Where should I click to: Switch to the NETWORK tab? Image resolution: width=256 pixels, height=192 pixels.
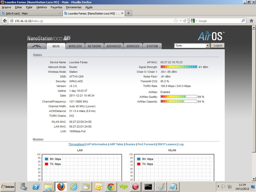[94, 46]
